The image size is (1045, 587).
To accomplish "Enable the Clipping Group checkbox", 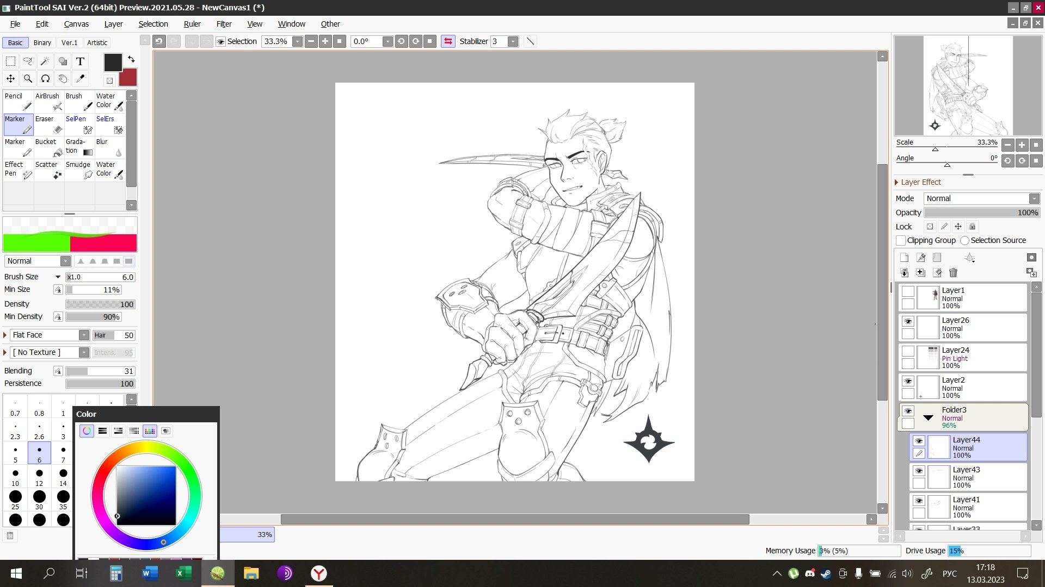I will coord(901,240).
